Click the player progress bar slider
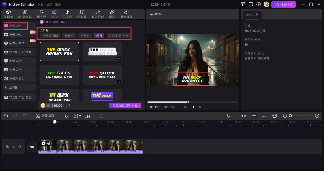324x171 pixels. 188,102
